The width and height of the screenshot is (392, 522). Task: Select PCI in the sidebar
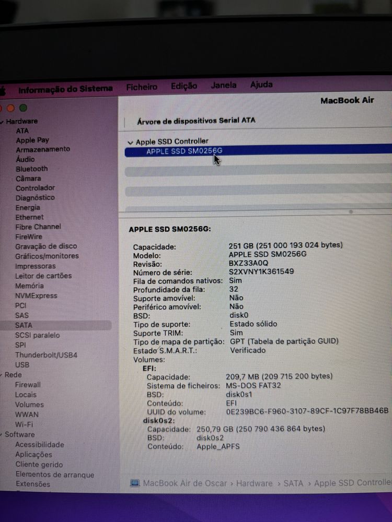pos(21,305)
